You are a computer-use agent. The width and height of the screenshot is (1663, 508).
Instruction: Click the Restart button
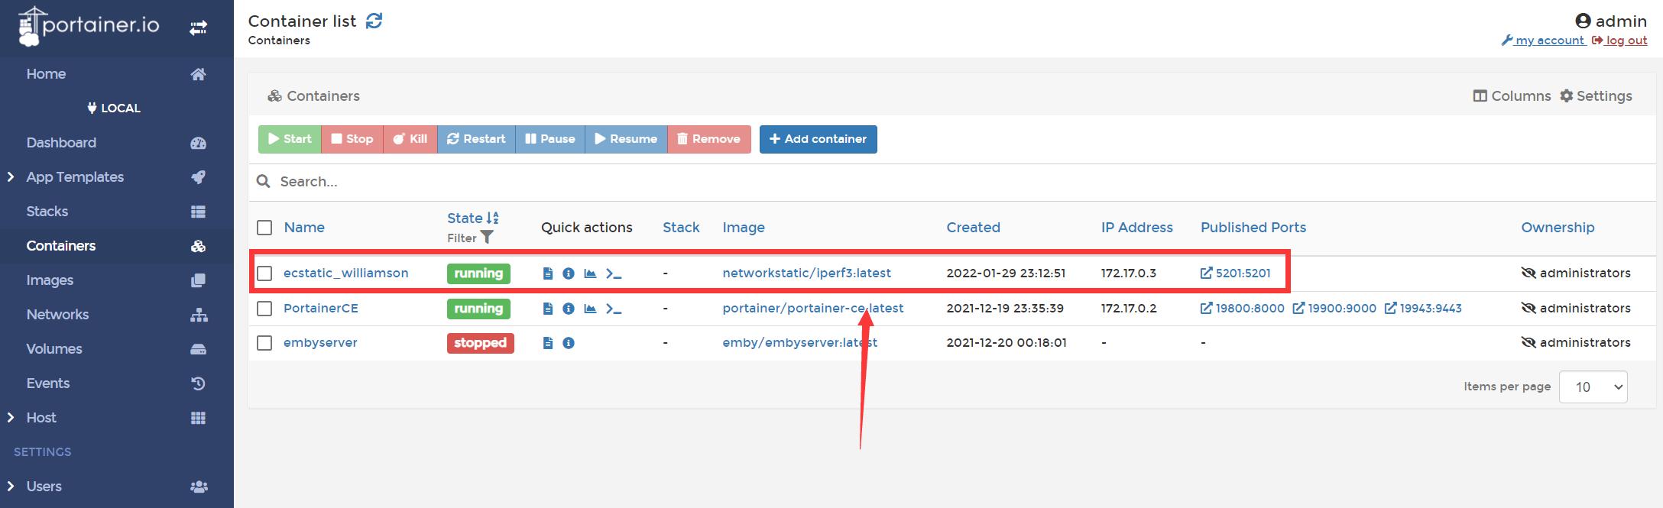pyautogui.click(x=476, y=139)
